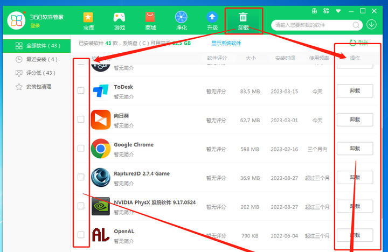Click the 790 KB size value
The width and height of the screenshot is (388, 252).
[250, 236]
